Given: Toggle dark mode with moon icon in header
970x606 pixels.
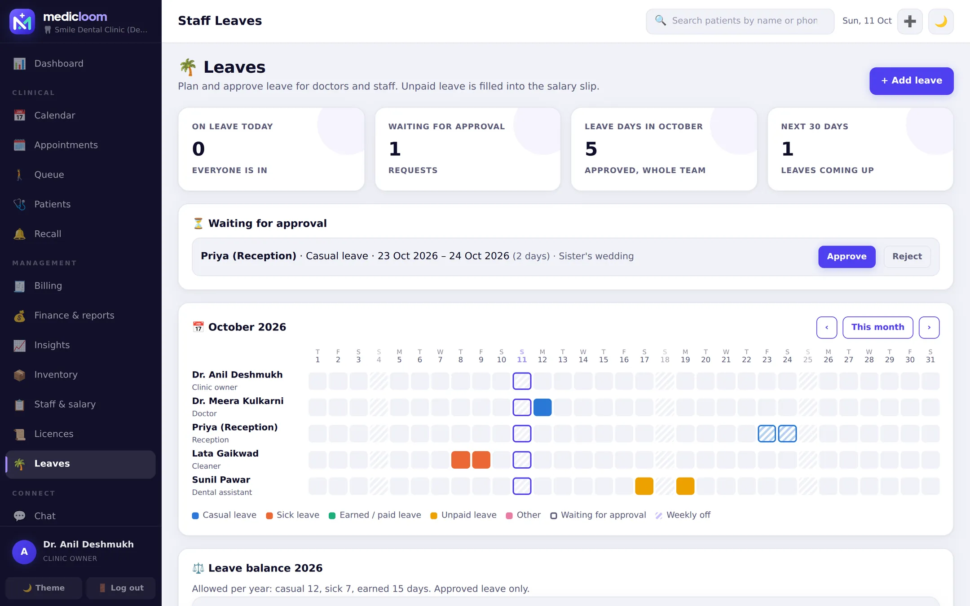Looking at the screenshot, I should (x=941, y=21).
